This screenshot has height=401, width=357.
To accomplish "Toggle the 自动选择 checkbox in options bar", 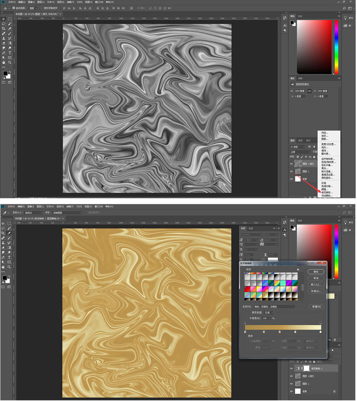I will (x=14, y=8).
